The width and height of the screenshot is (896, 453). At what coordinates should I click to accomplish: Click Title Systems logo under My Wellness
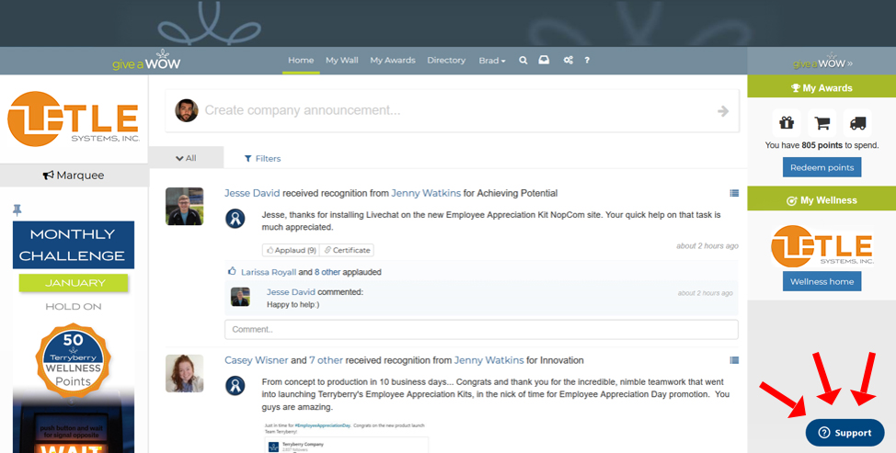821,246
